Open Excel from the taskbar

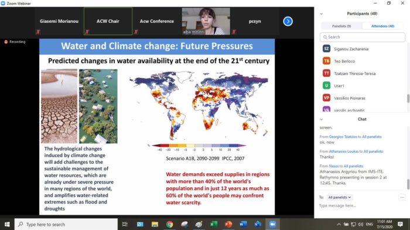coord(214,224)
